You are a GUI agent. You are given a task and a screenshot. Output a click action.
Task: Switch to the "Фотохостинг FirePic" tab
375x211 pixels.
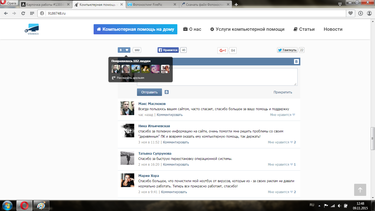point(153,4)
